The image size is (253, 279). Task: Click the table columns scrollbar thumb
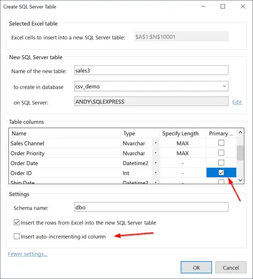[x=240, y=153]
